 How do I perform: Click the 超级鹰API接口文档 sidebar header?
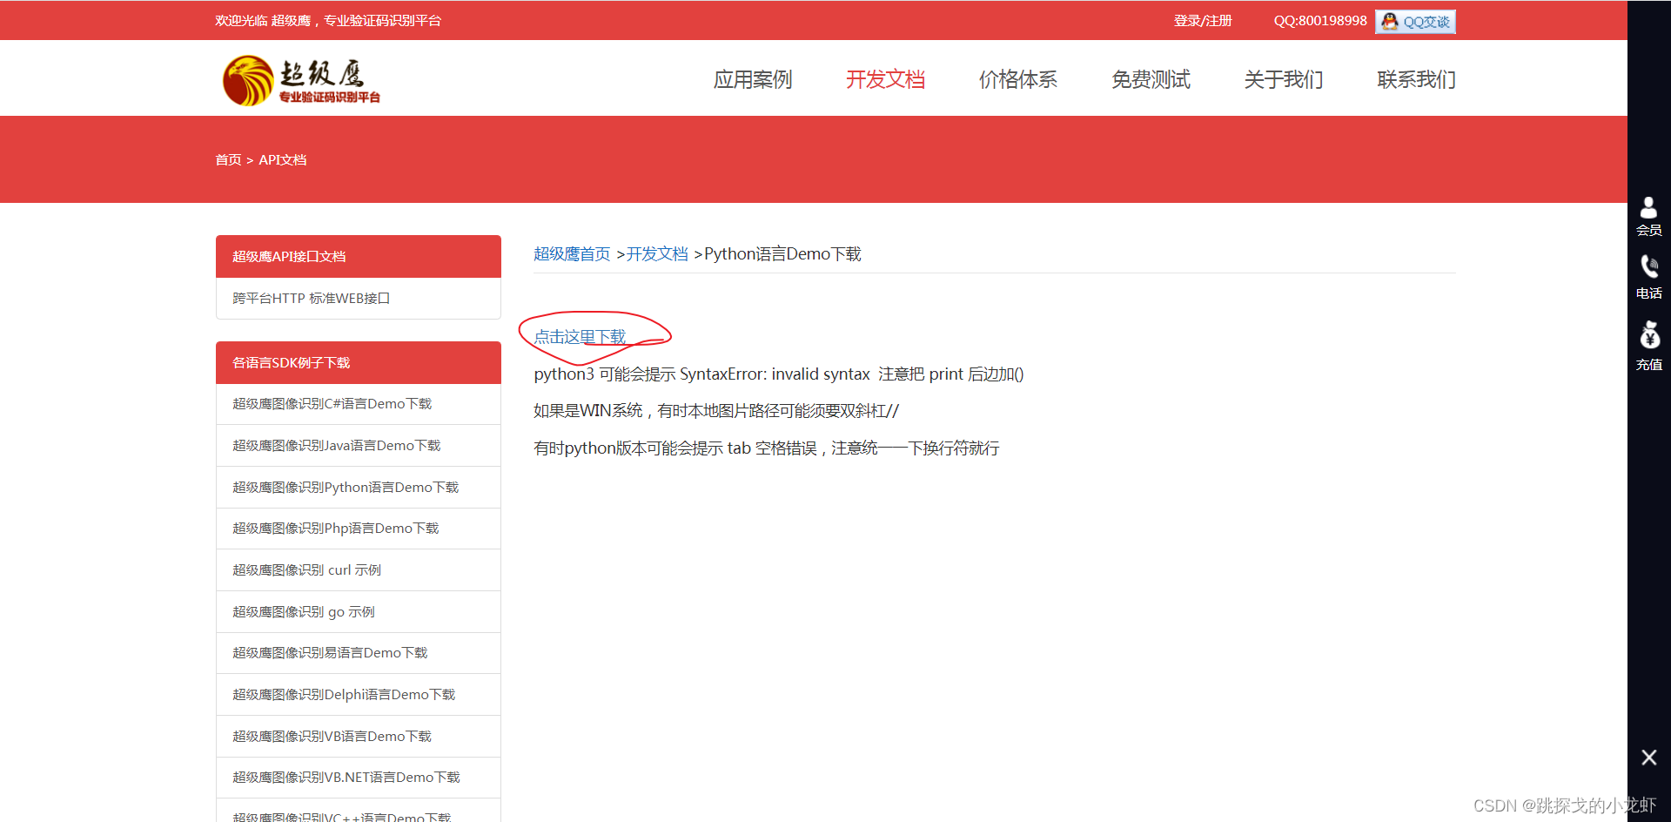click(359, 257)
